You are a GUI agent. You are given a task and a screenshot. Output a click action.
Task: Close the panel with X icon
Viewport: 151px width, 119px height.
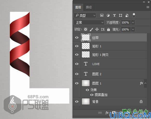(x=149, y=2)
